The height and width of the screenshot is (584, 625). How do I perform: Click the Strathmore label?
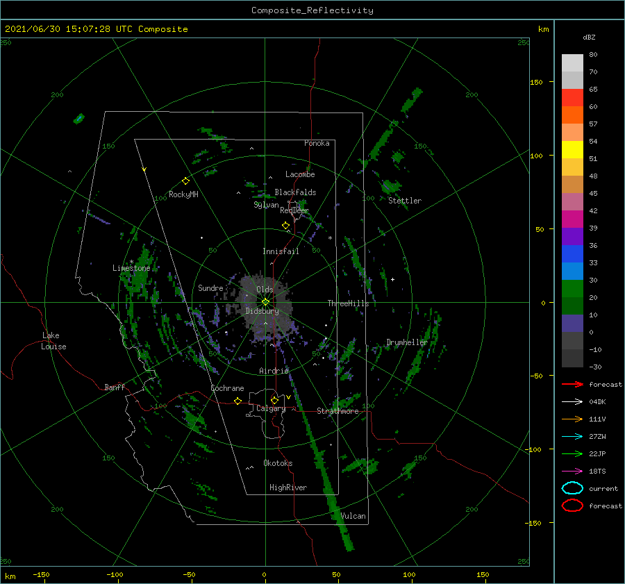click(337, 411)
